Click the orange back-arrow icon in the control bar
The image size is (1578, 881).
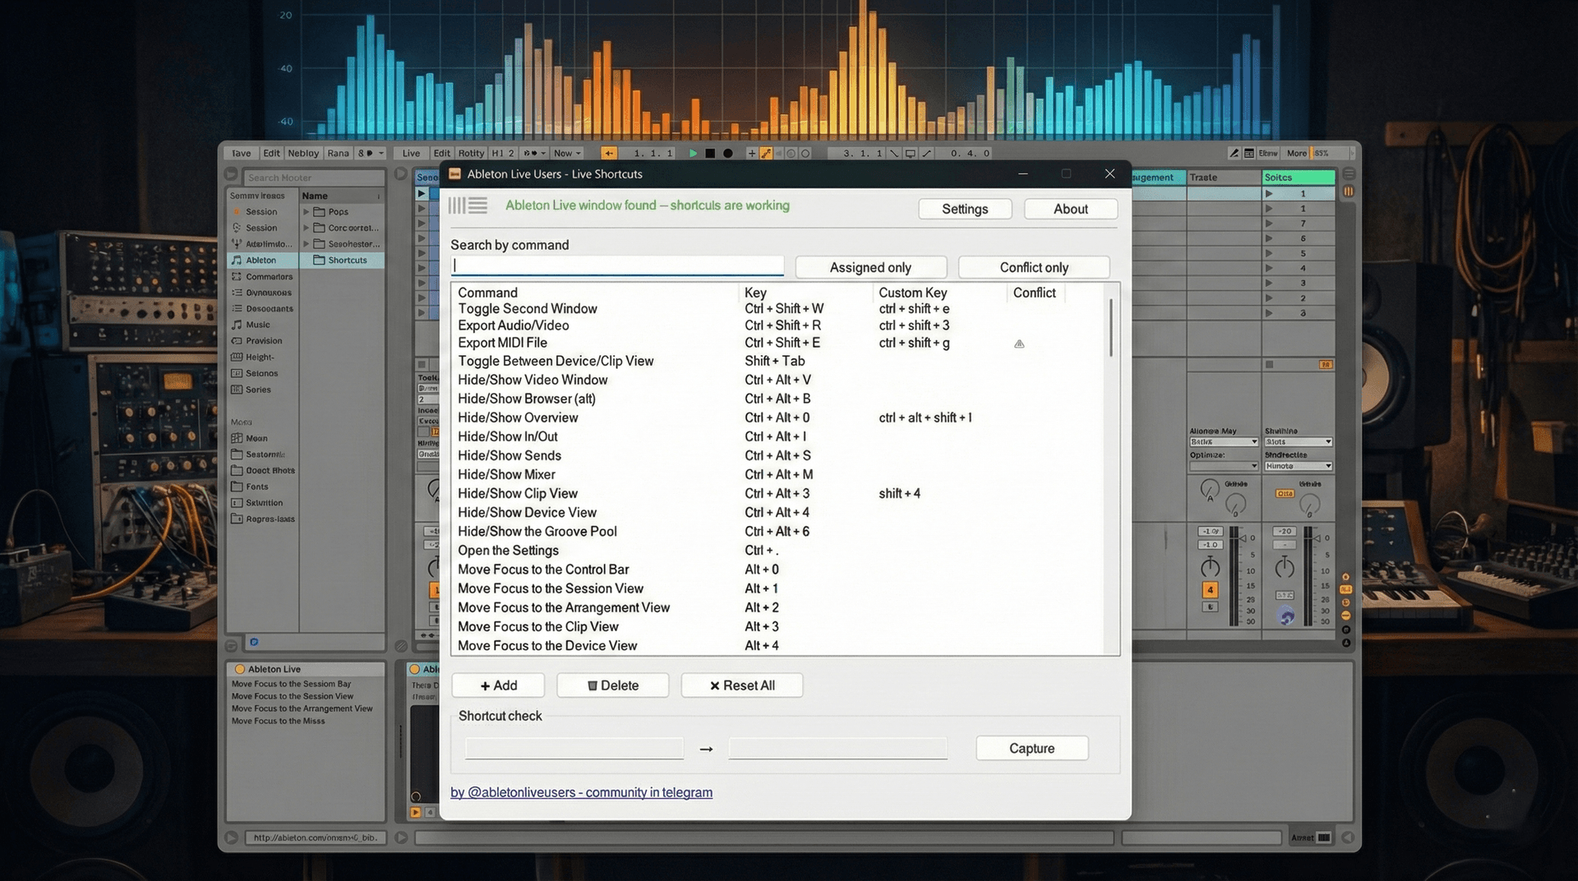608,154
